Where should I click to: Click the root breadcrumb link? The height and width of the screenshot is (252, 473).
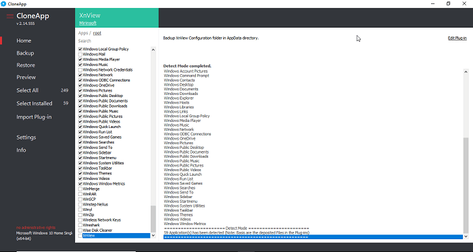[97, 33]
